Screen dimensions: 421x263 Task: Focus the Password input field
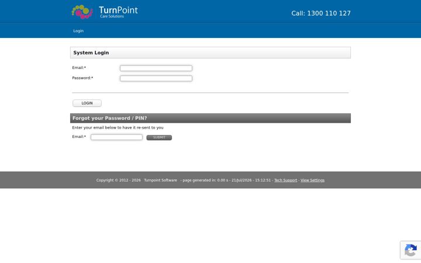tap(156, 78)
